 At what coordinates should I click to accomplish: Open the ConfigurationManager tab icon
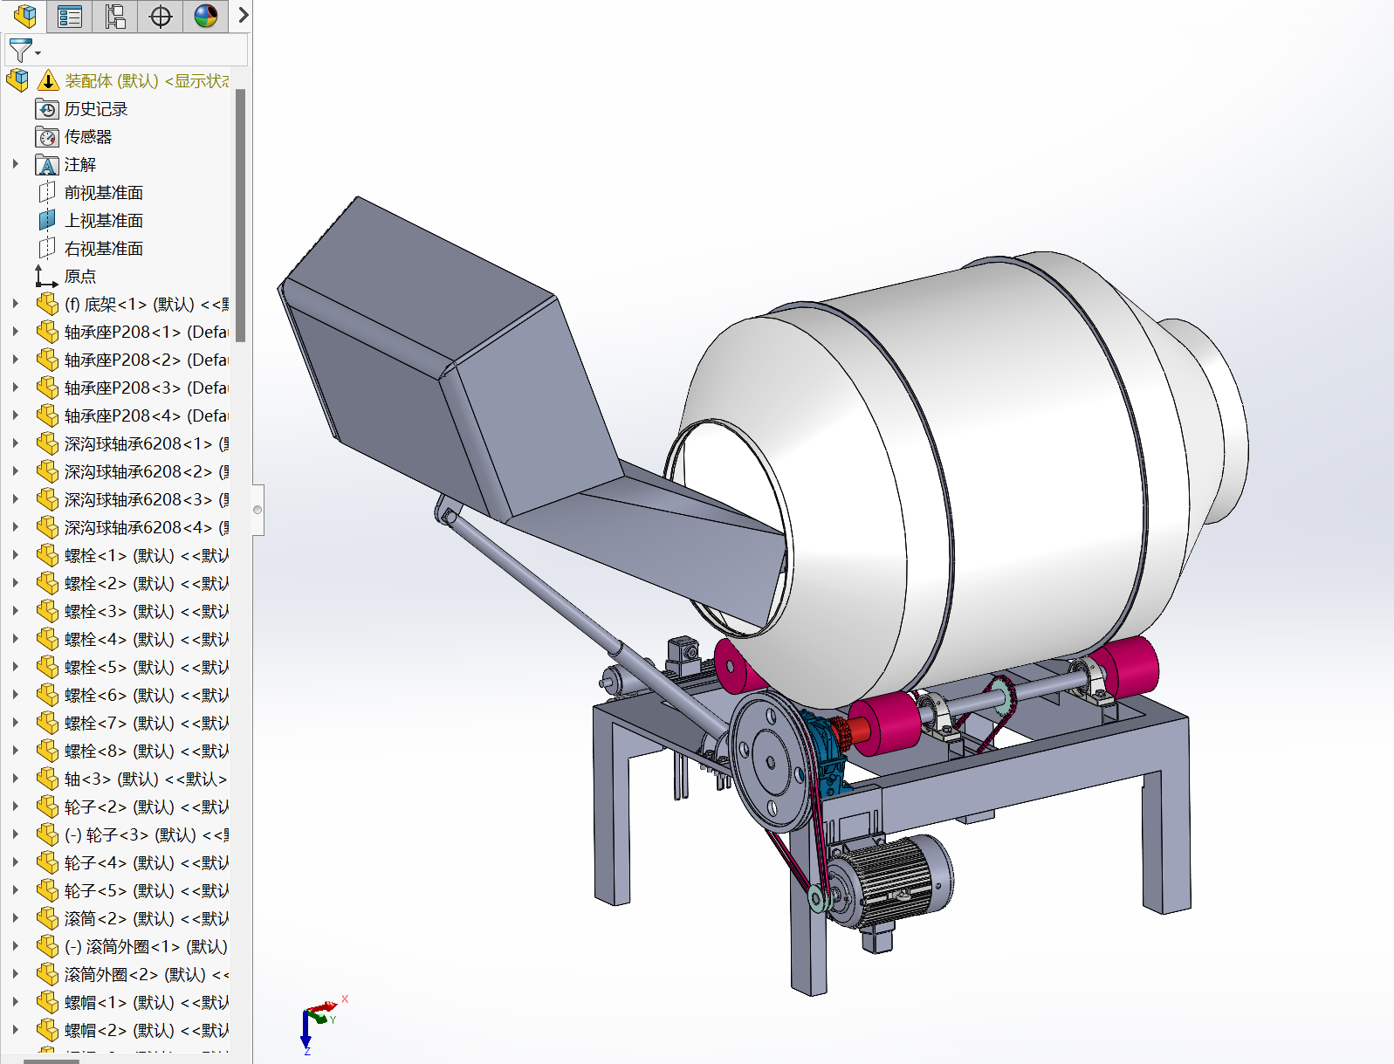[115, 16]
